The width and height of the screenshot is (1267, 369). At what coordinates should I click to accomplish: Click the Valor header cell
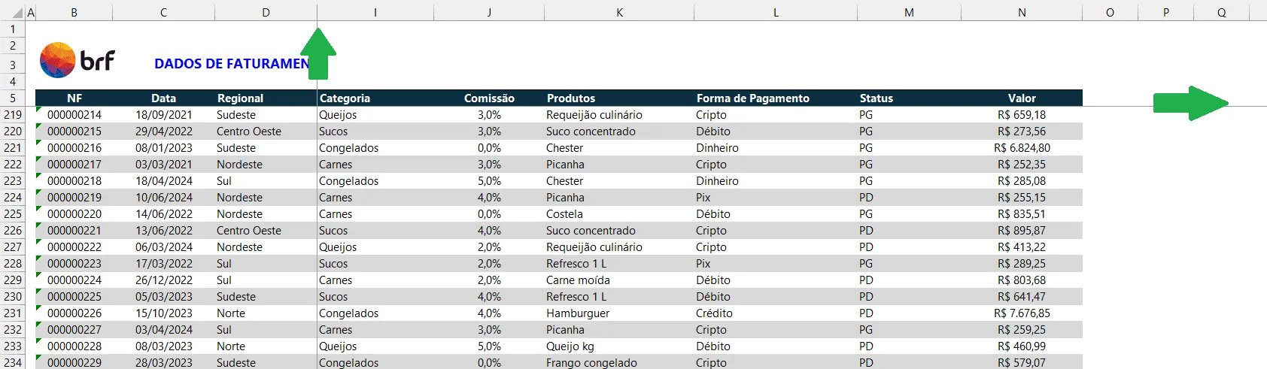(x=1022, y=98)
